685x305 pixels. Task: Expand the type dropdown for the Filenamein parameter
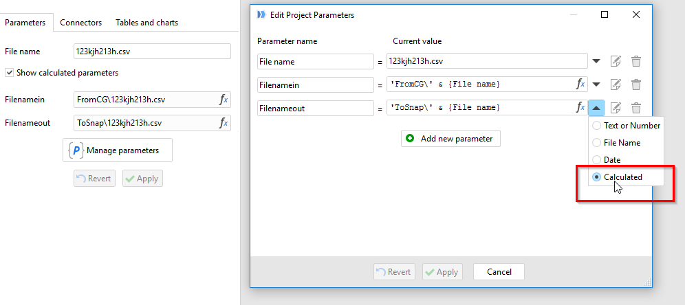click(596, 84)
